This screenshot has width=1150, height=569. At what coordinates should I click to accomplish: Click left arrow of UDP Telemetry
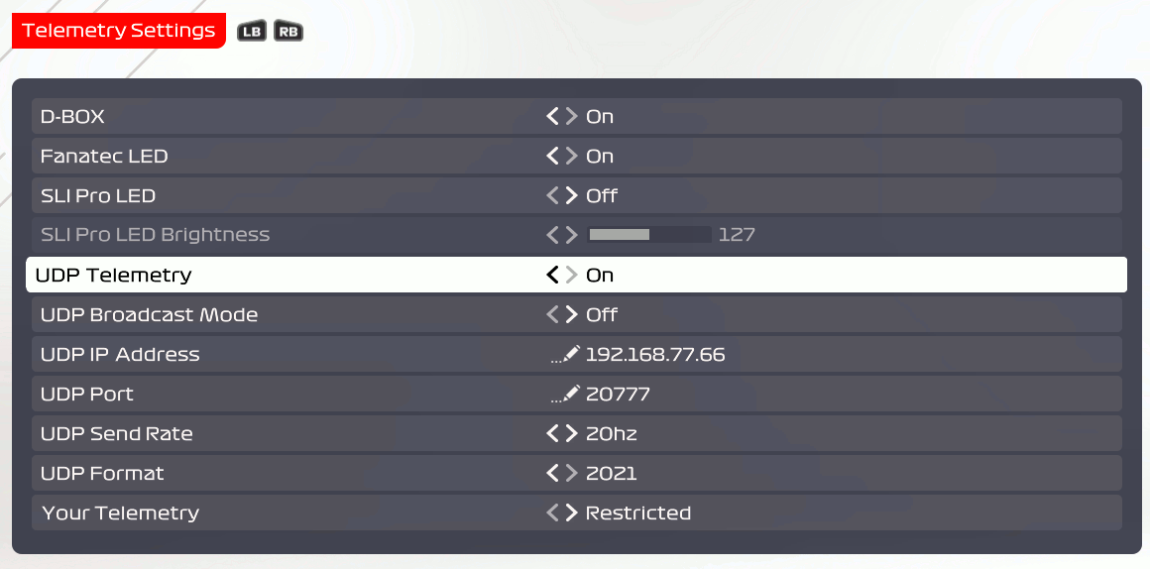tap(553, 275)
